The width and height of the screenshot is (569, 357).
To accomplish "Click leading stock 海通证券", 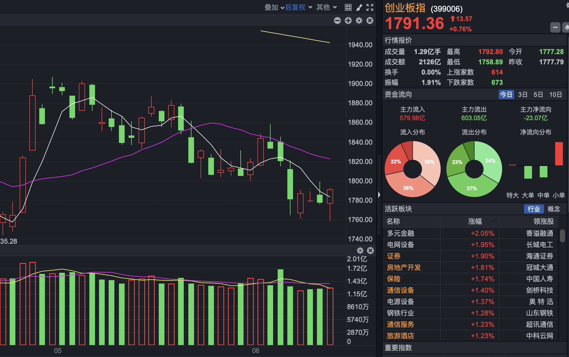I will (x=540, y=256).
